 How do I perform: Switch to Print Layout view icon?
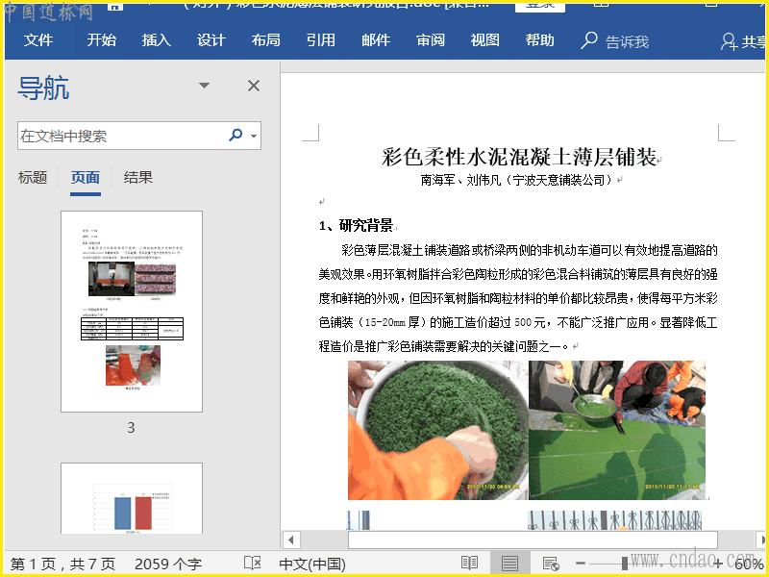click(509, 564)
